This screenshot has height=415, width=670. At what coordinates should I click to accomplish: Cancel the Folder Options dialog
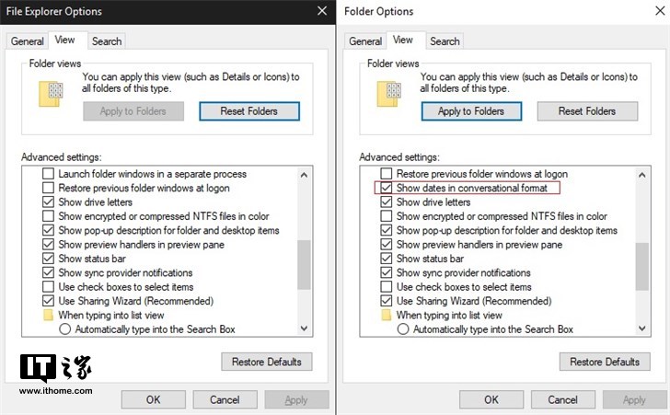click(562, 399)
